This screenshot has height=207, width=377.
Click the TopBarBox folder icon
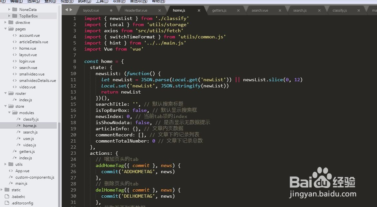15,16
